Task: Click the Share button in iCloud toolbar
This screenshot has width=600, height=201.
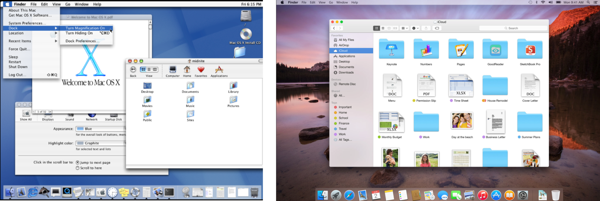Action: (x=426, y=28)
